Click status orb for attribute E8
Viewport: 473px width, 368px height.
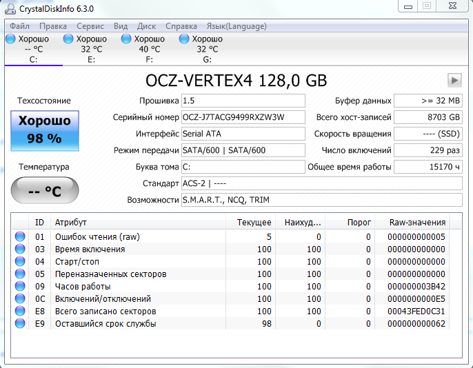pos(20,311)
